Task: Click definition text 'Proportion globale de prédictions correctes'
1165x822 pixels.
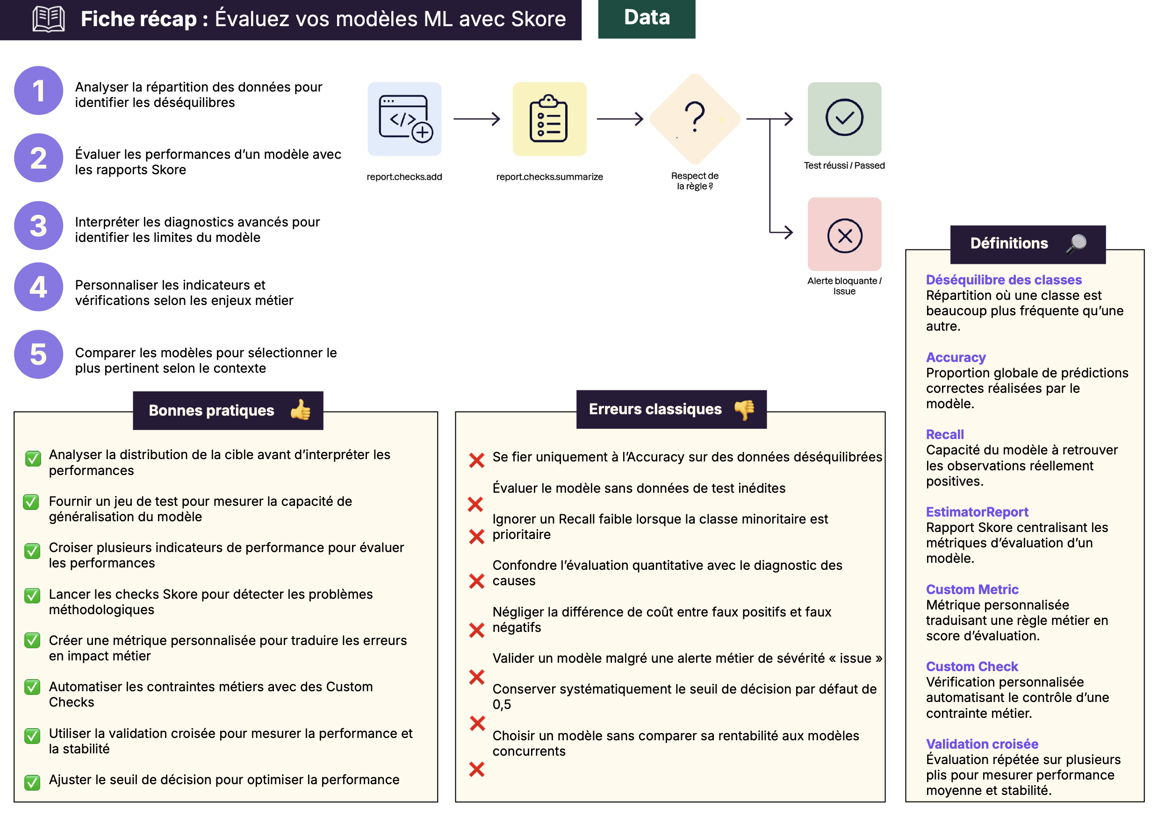Action: click(x=1027, y=388)
